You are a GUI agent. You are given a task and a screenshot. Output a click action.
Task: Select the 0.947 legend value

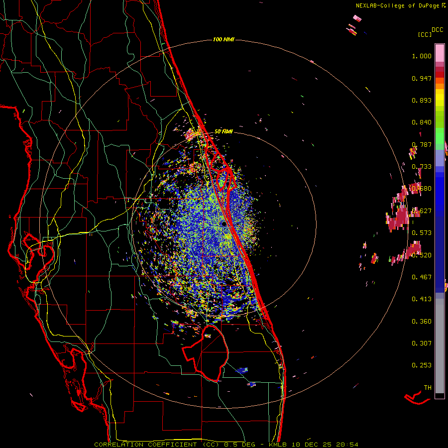click(x=422, y=78)
